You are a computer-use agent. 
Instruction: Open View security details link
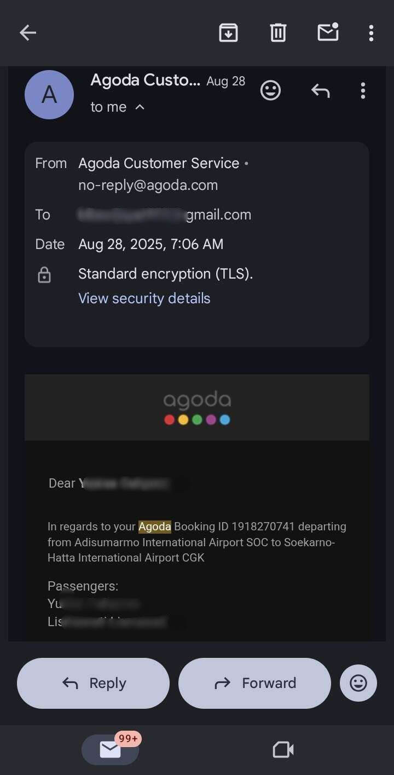point(144,298)
